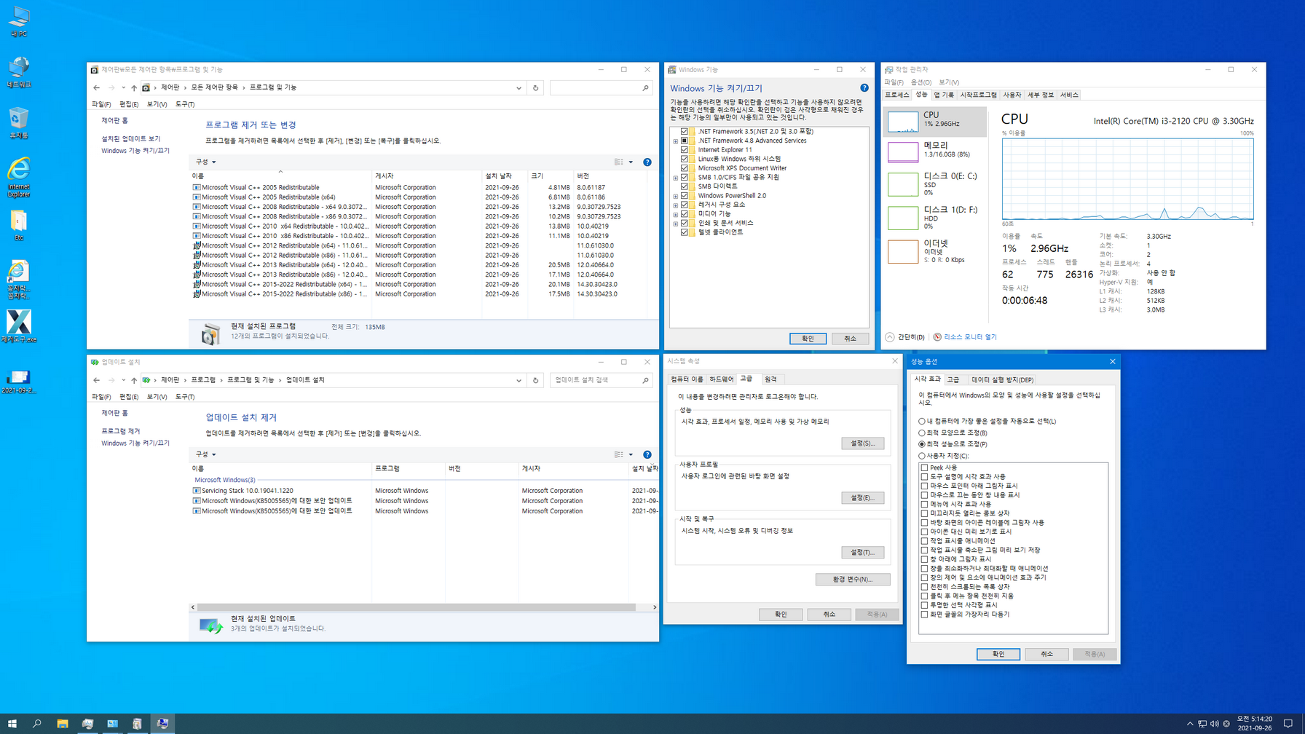Switch to 시작프로그램 tab in Task Manager
1305x734 pixels.
pos(979,95)
